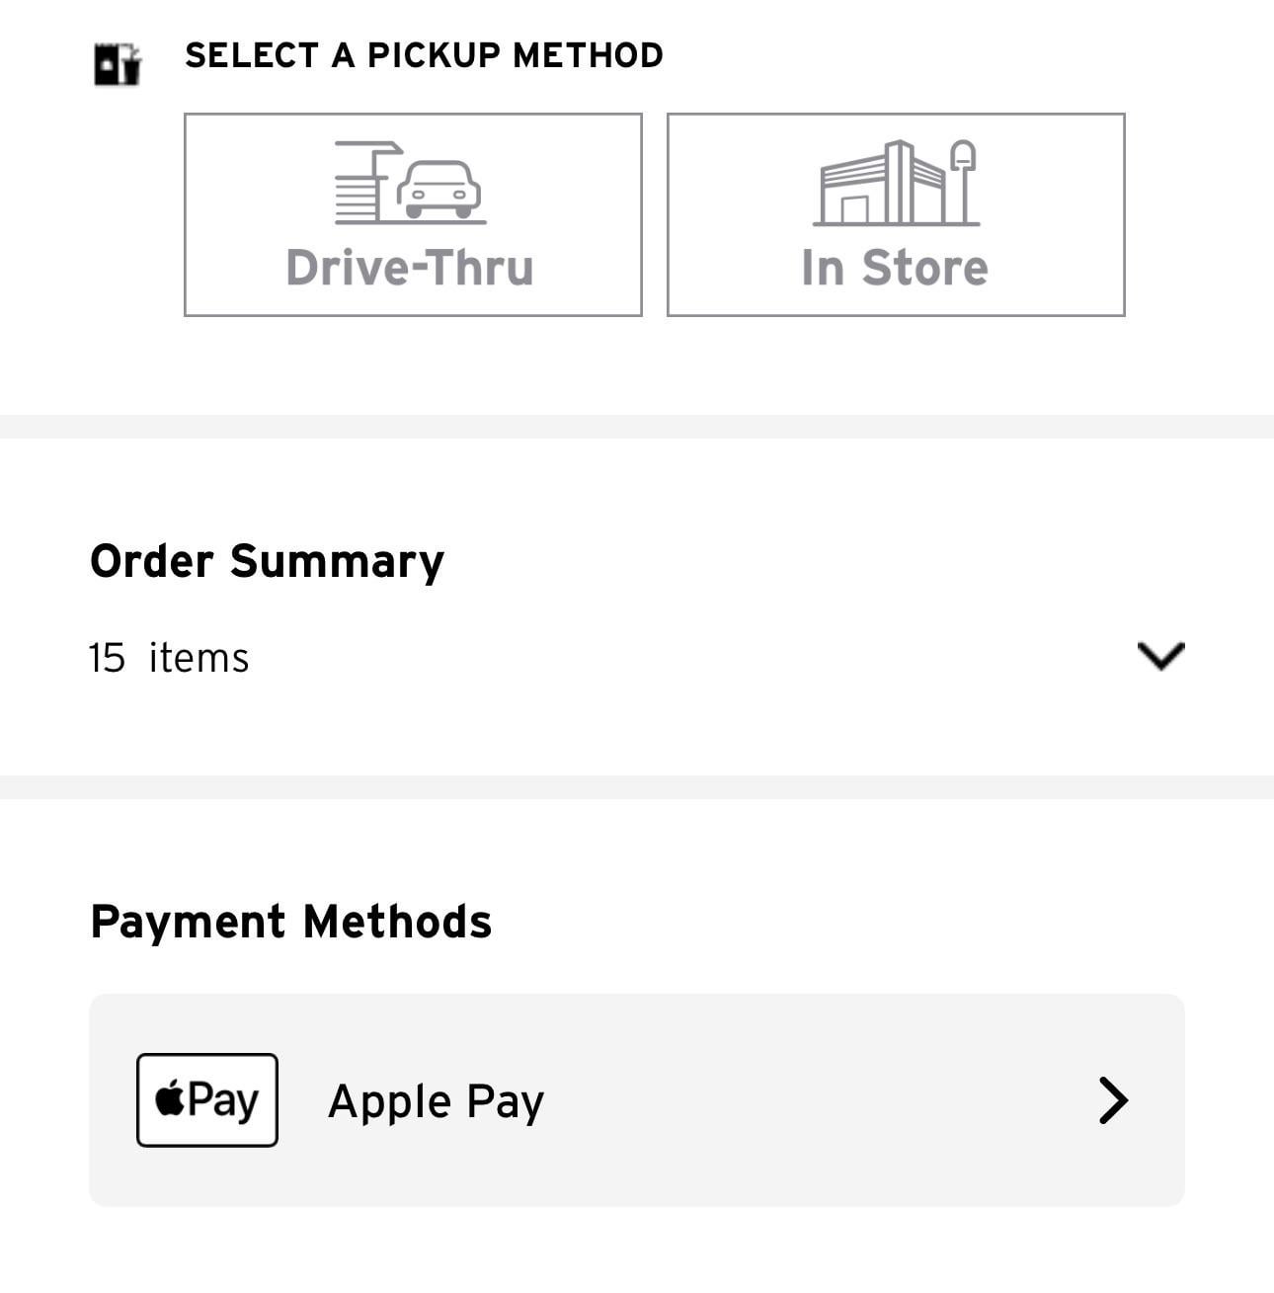The width and height of the screenshot is (1274, 1293).
Task: Expand the Order Summary with down chevron
Action: tap(1160, 656)
